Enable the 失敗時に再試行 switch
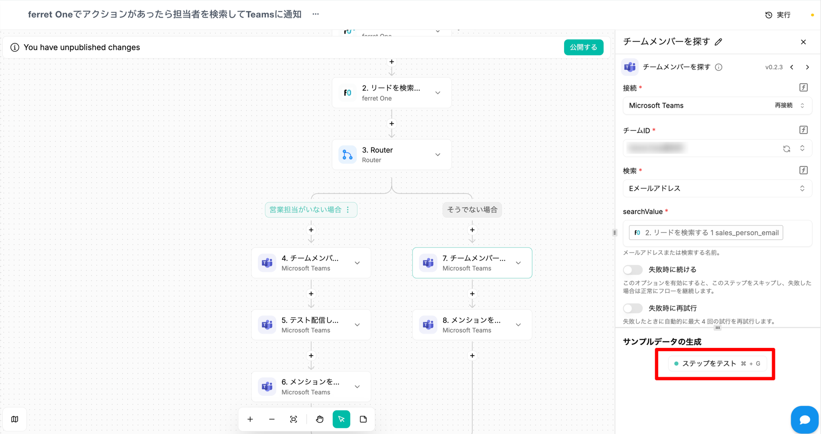 point(633,308)
